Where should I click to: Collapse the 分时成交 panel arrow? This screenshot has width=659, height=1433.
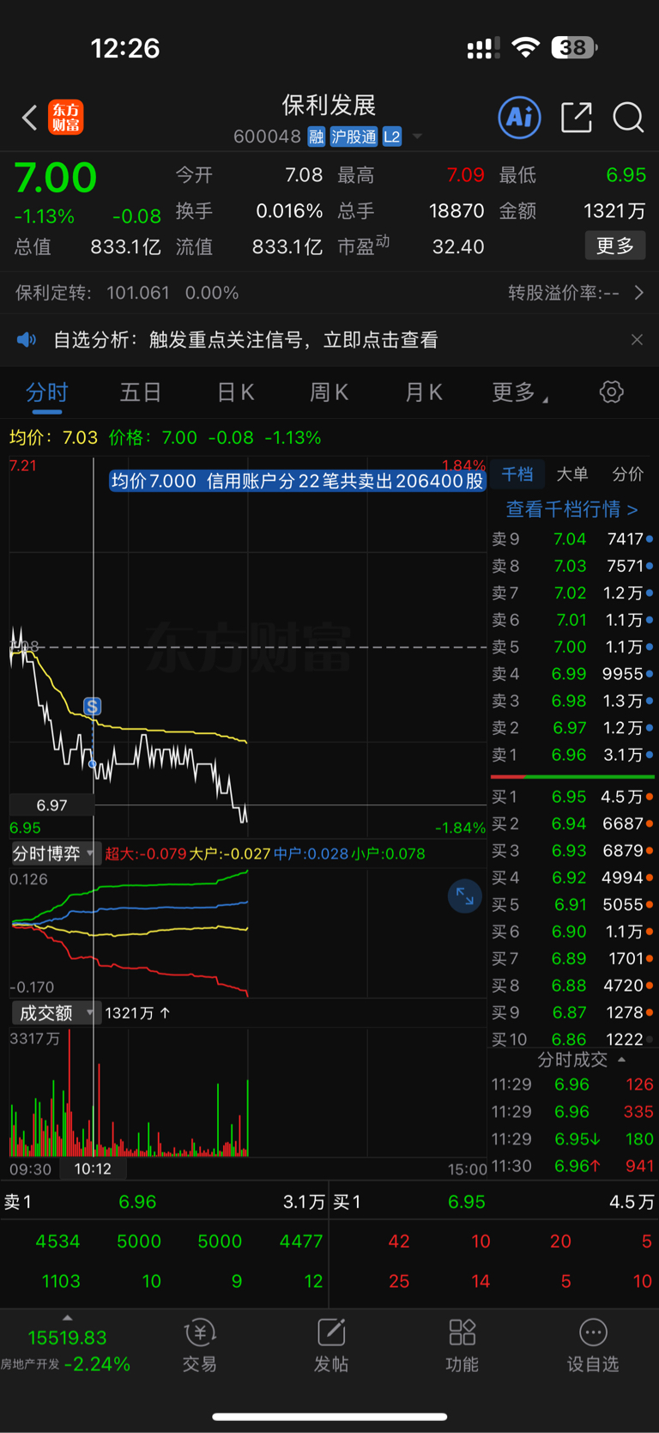tap(622, 1060)
